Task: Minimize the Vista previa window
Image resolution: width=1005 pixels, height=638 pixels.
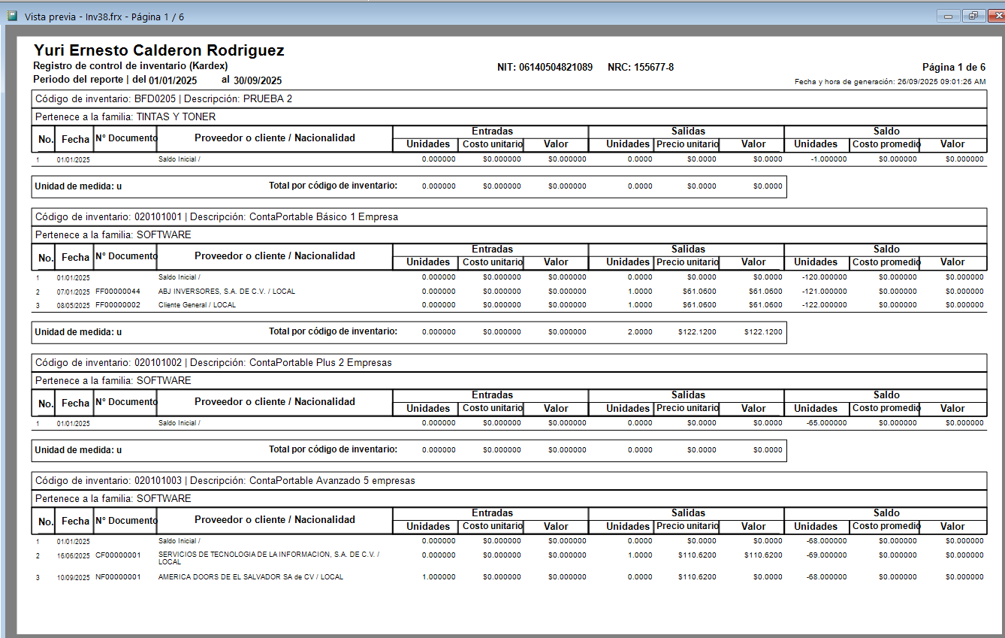Action: (949, 16)
